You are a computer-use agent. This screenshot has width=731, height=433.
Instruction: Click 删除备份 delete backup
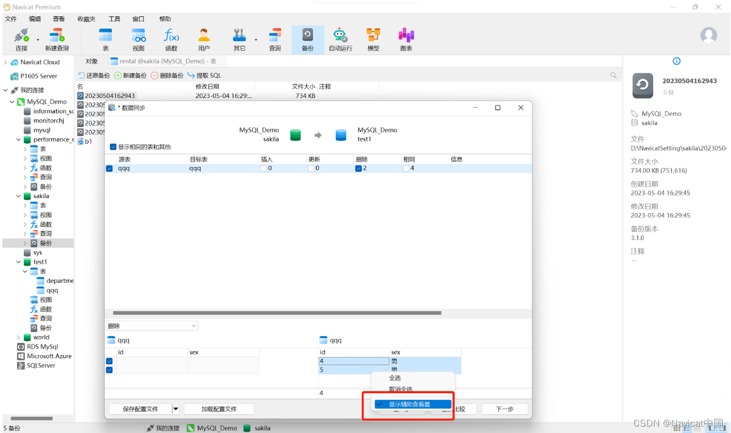click(167, 75)
